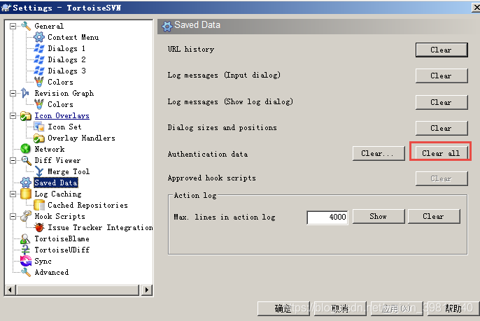The image size is (480, 321).
Task: Click the TortoiseBlame icon
Action: coord(25,238)
